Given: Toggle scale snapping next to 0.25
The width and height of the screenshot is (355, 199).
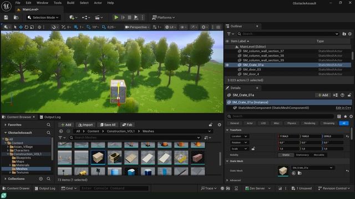Looking at the screenshot, I should [104, 27].
